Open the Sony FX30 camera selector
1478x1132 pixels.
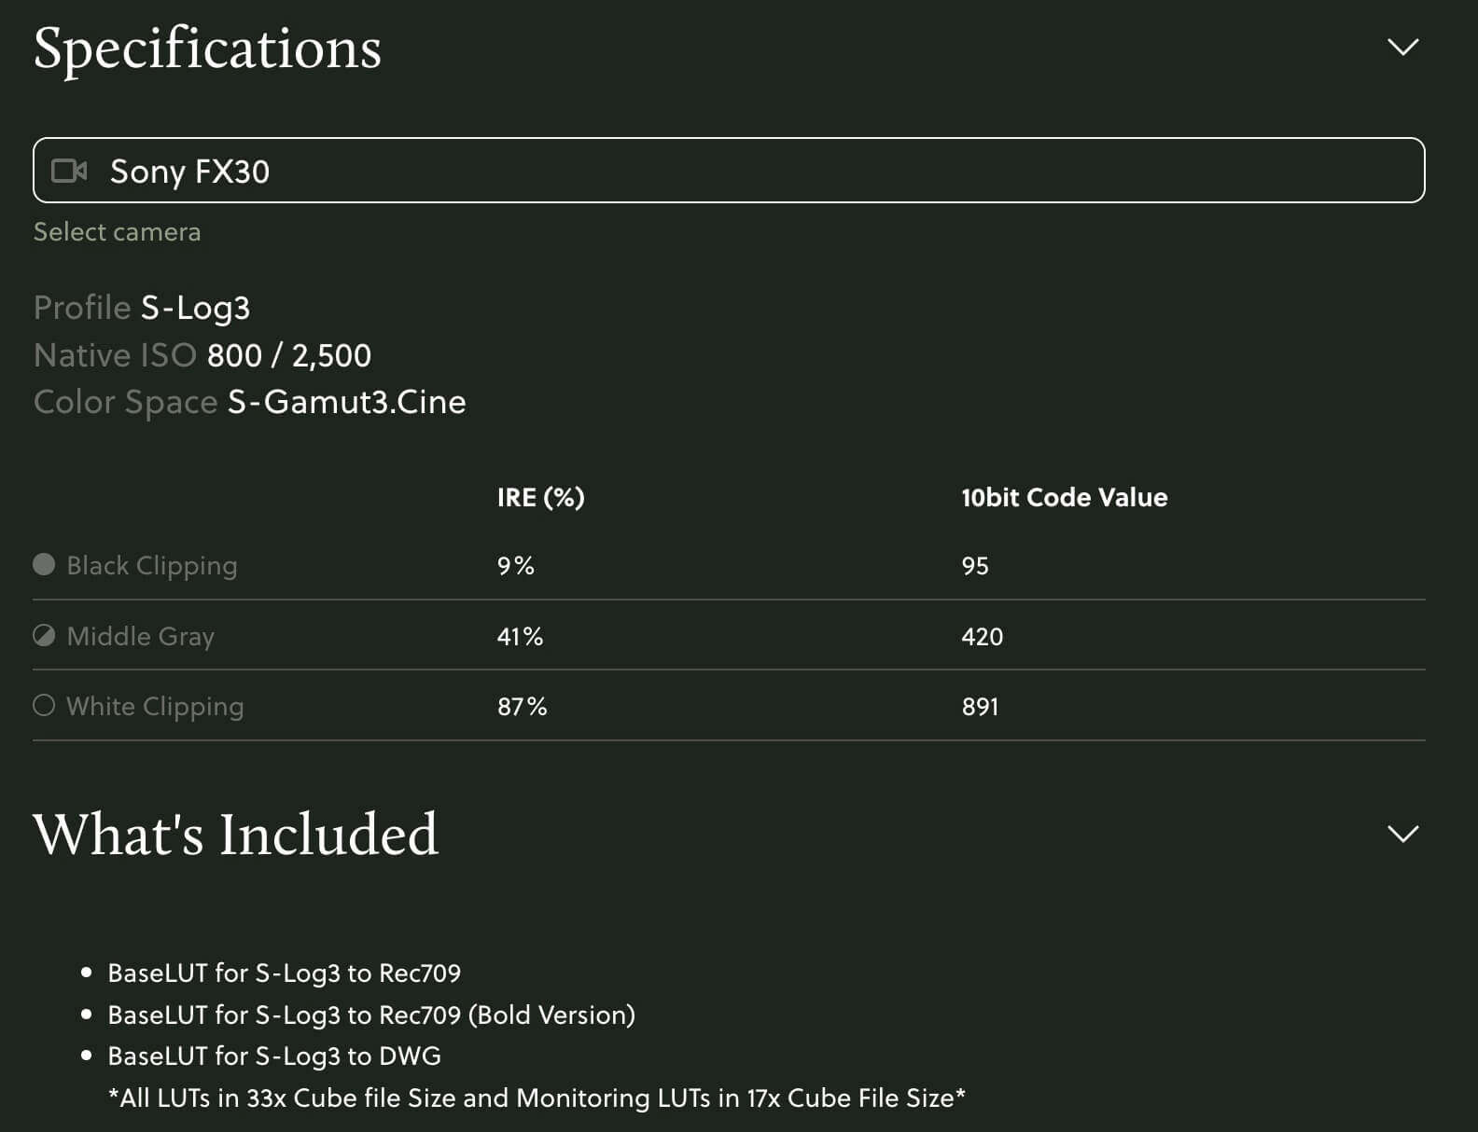click(728, 171)
